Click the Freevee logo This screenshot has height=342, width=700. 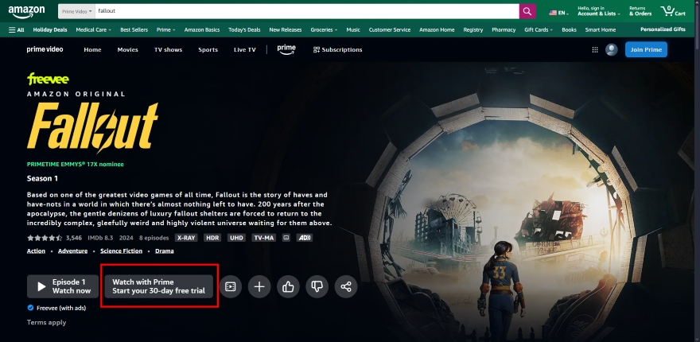(x=48, y=80)
